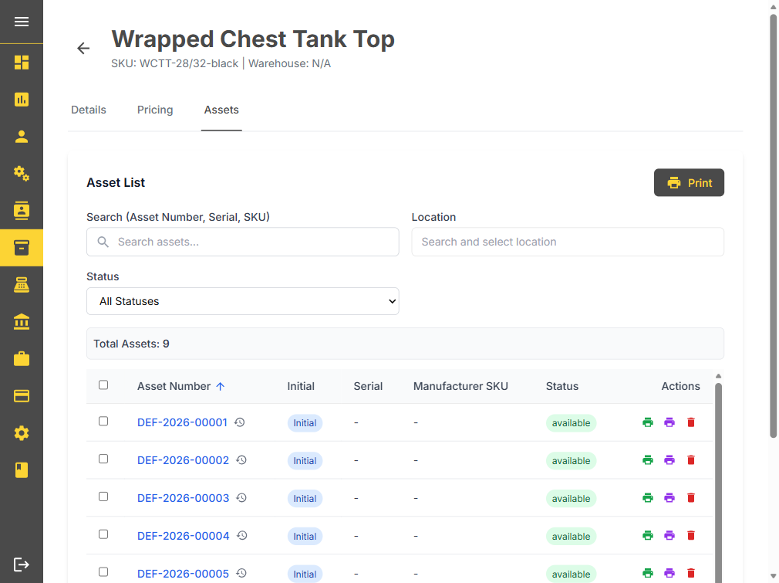This screenshot has height=583, width=779.
Task: Click the Search and select location field
Action: (568, 242)
